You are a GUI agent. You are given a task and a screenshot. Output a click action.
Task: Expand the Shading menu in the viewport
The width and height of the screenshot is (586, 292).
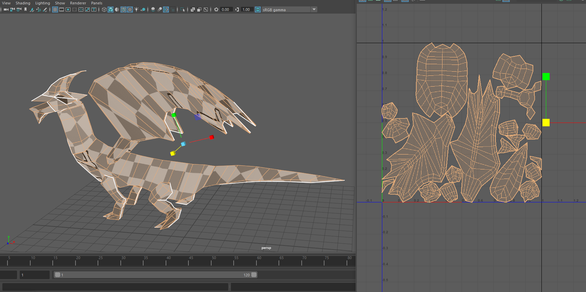coord(23,3)
